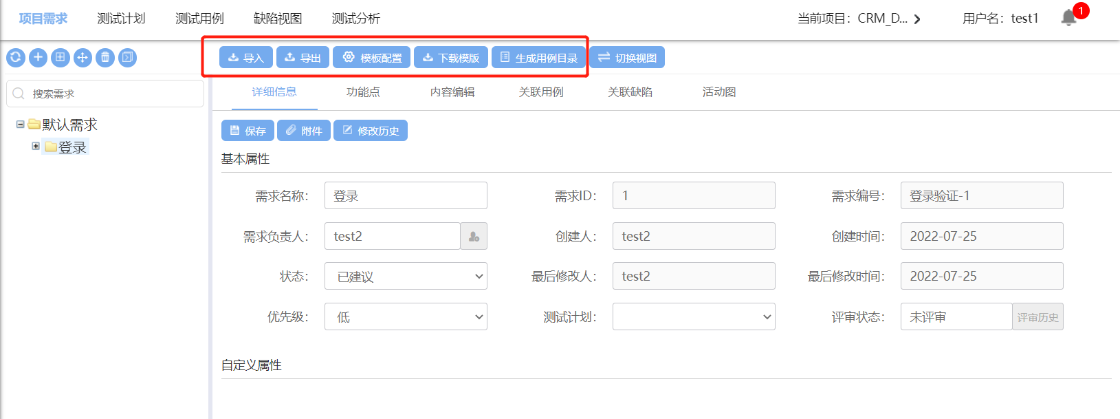Viewport: 1120px width, 419px height.
Task: Click the 评审历史 button
Action: [x=1037, y=317]
